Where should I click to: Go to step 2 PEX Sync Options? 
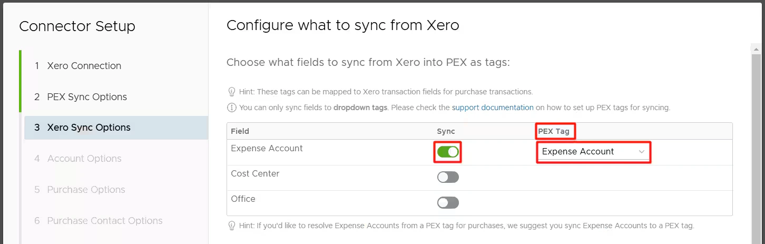[87, 97]
